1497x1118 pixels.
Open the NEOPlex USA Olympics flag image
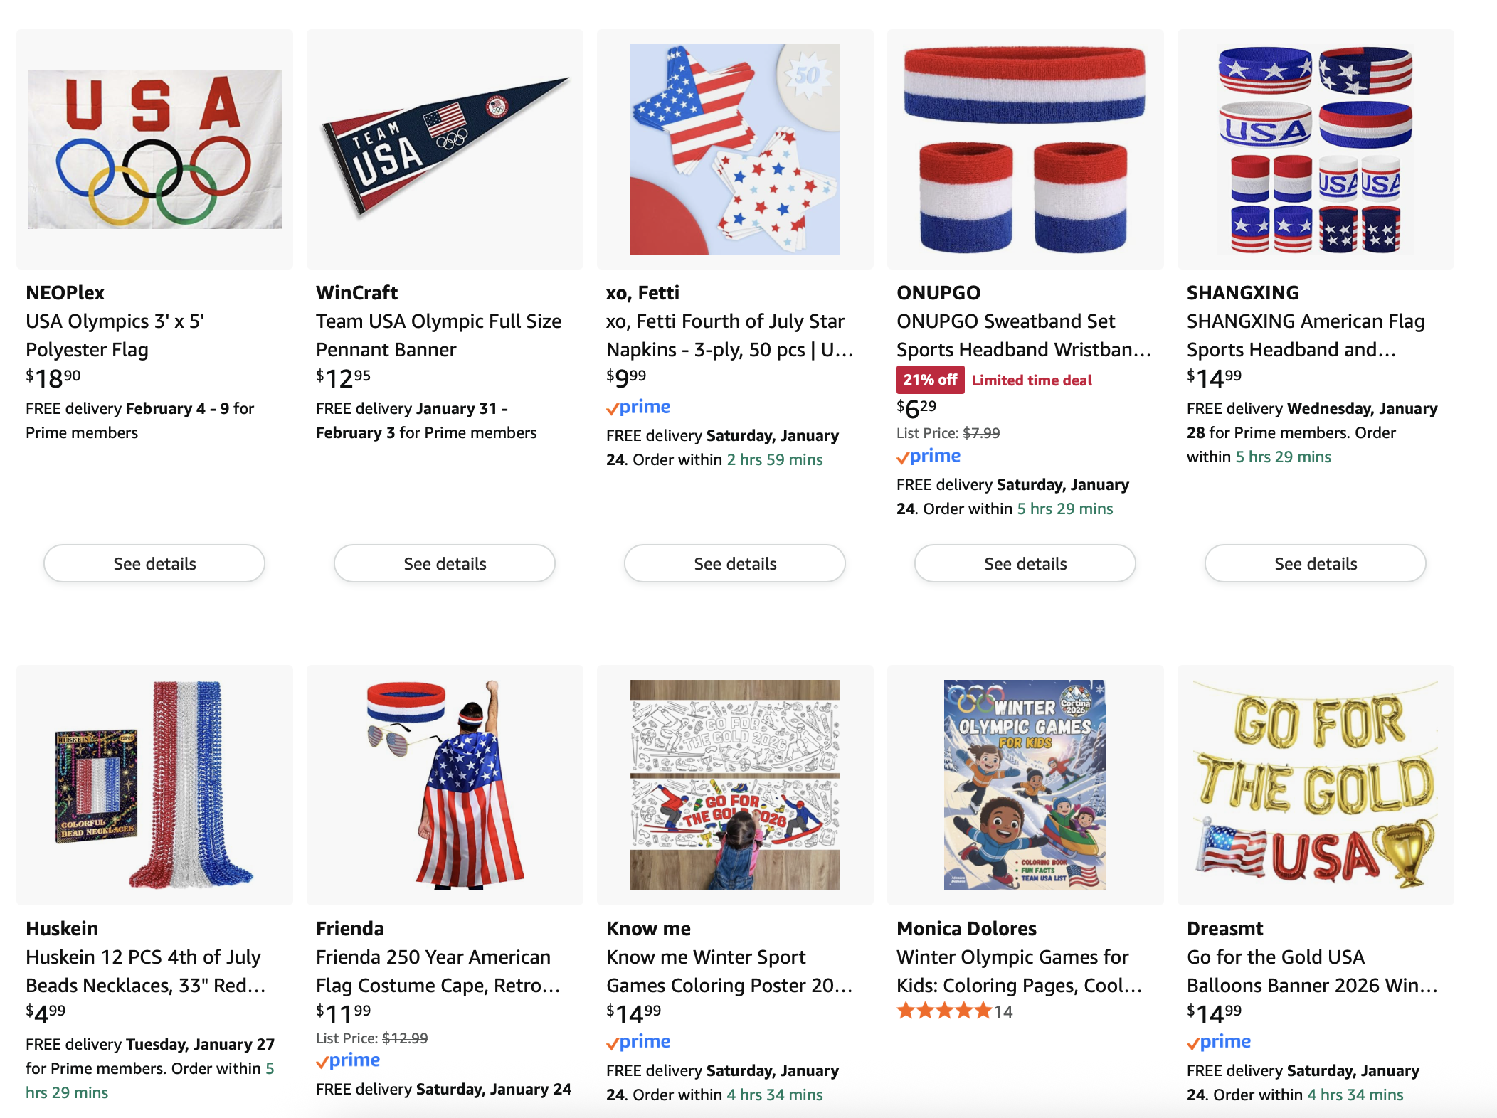click(x=154, y=149)
